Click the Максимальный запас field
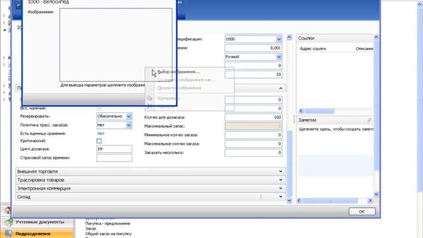 click(253, 126)
